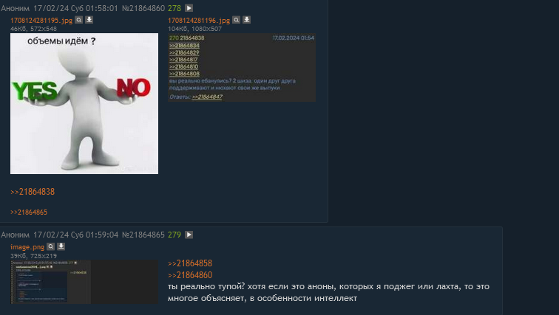Open file link 1708124281196.jpg

click(x=199, y=21)
